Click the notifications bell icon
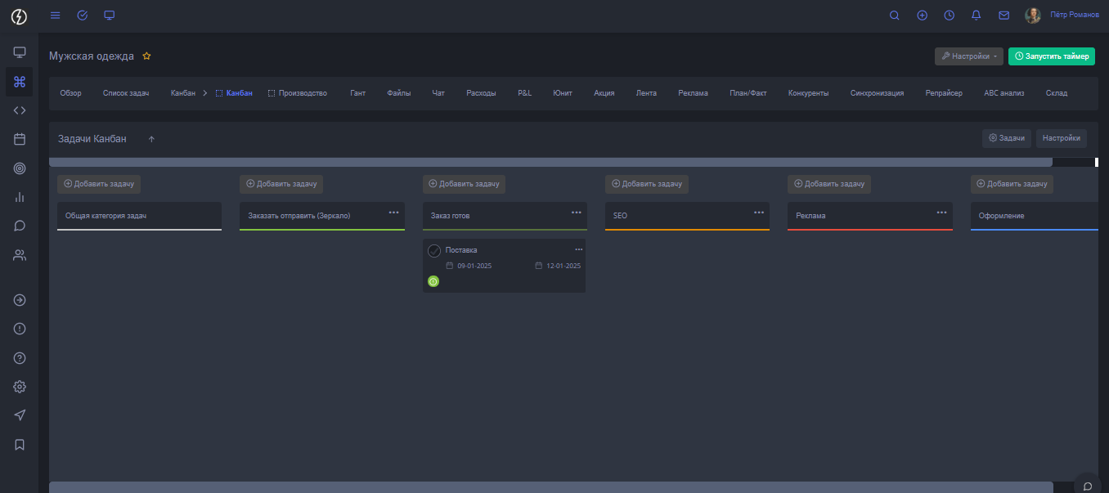This screenshot has width=1109, height=493. click(x=976, y=16)
